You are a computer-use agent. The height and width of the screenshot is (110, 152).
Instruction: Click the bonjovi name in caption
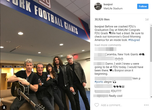pos(99,26)
